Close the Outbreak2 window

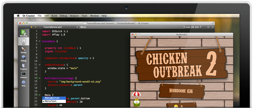tap(133, 35)
